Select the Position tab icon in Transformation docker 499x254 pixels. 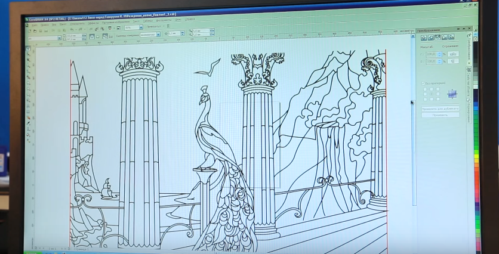[423, 38]
